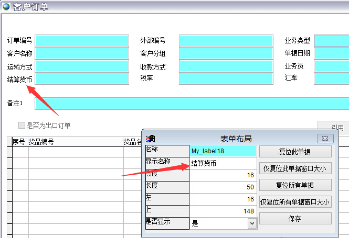Click the 名称 field showing My_label18
The width and height of the screenshot is (349, 238).
[x=223, y=151]
